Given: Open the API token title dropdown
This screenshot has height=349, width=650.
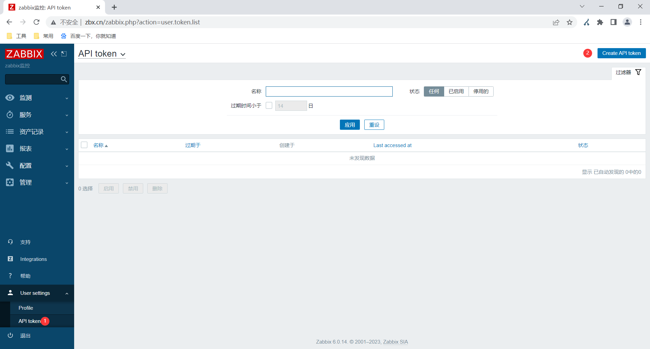Looking at the screenshot, I should click(x=102, y=54).
